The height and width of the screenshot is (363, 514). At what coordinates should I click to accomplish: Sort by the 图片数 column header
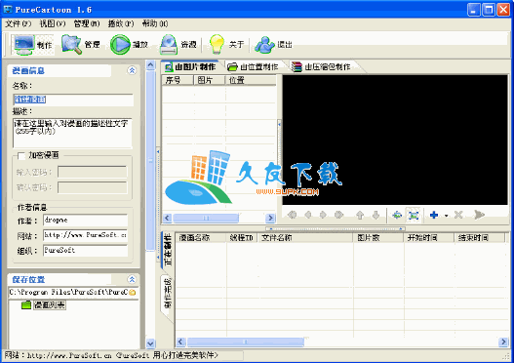coord(378,238)
